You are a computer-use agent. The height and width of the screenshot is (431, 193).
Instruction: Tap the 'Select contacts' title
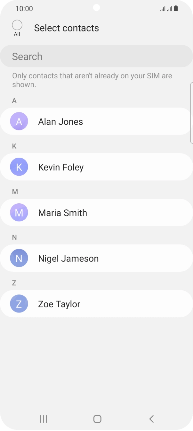(66, 28)
